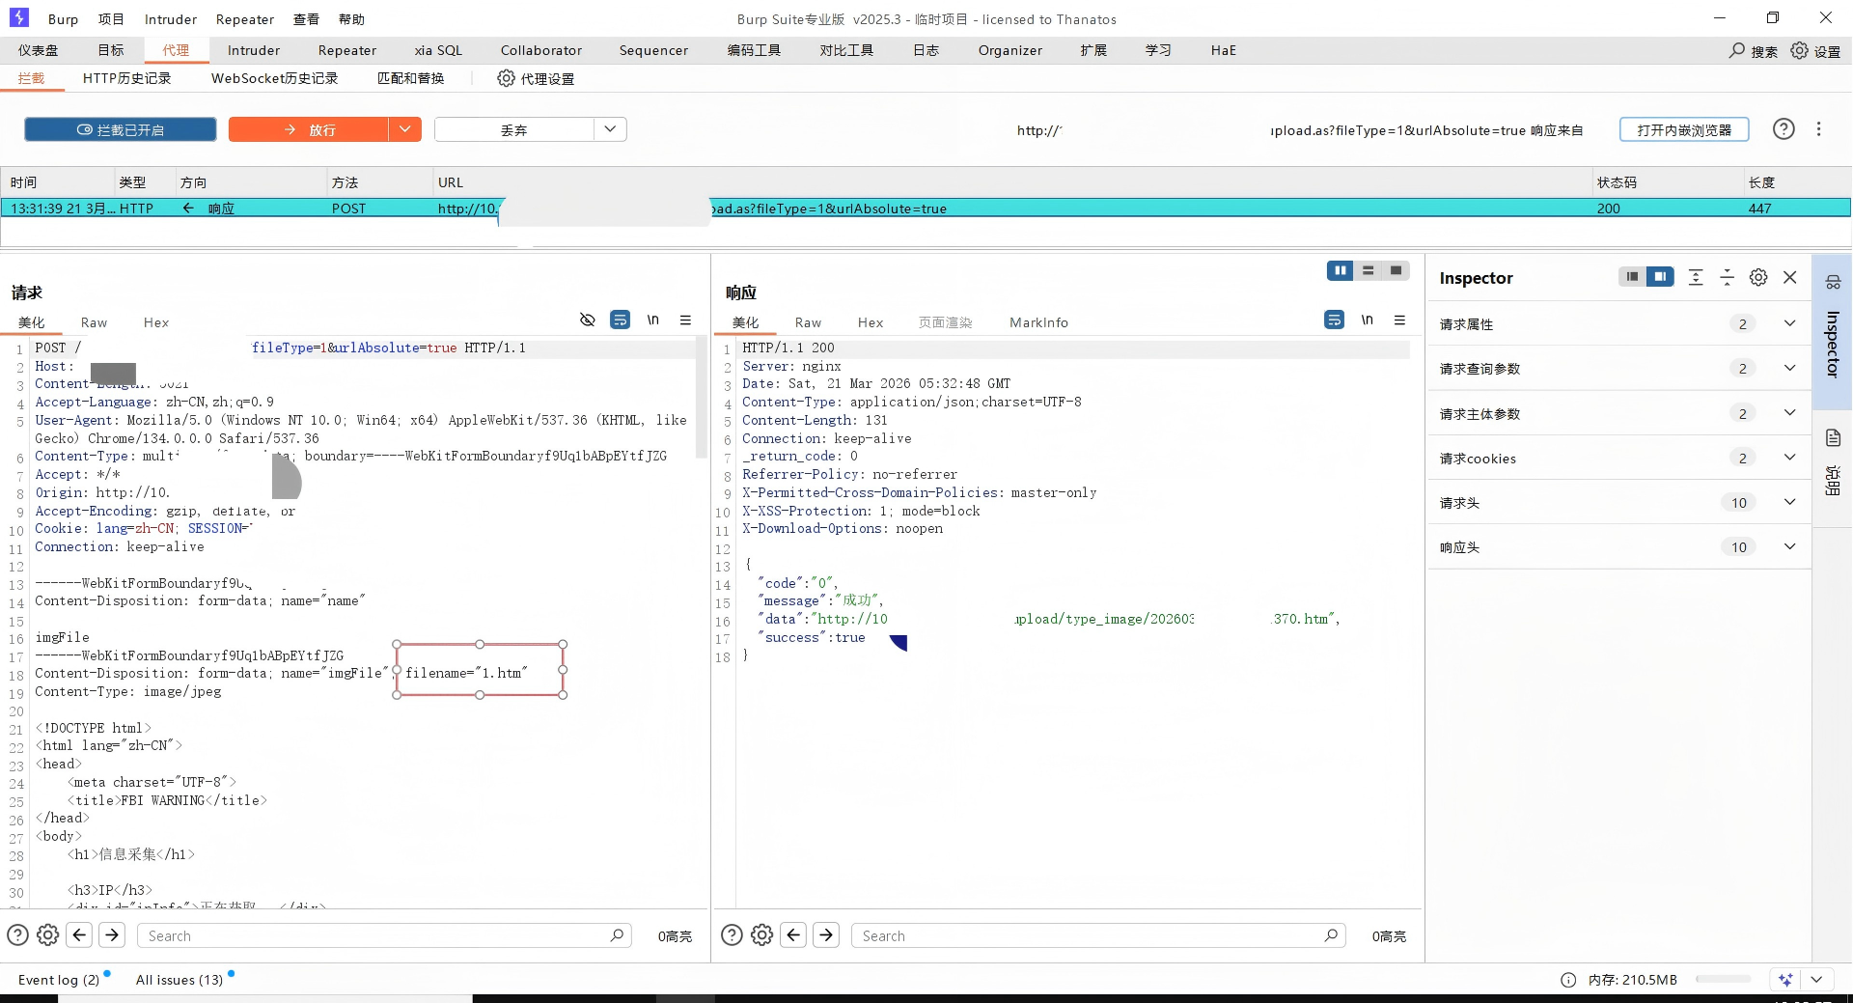The image size is (1853, 1003).
Task: Open Burp 设置 gear in top bar
Action: click(1800, 50)
